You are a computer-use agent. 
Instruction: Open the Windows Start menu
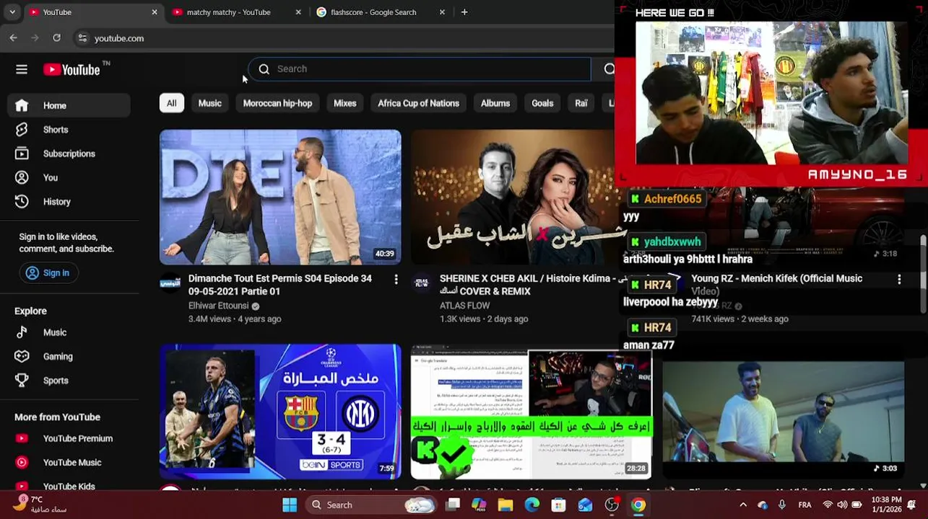(290, 505)
